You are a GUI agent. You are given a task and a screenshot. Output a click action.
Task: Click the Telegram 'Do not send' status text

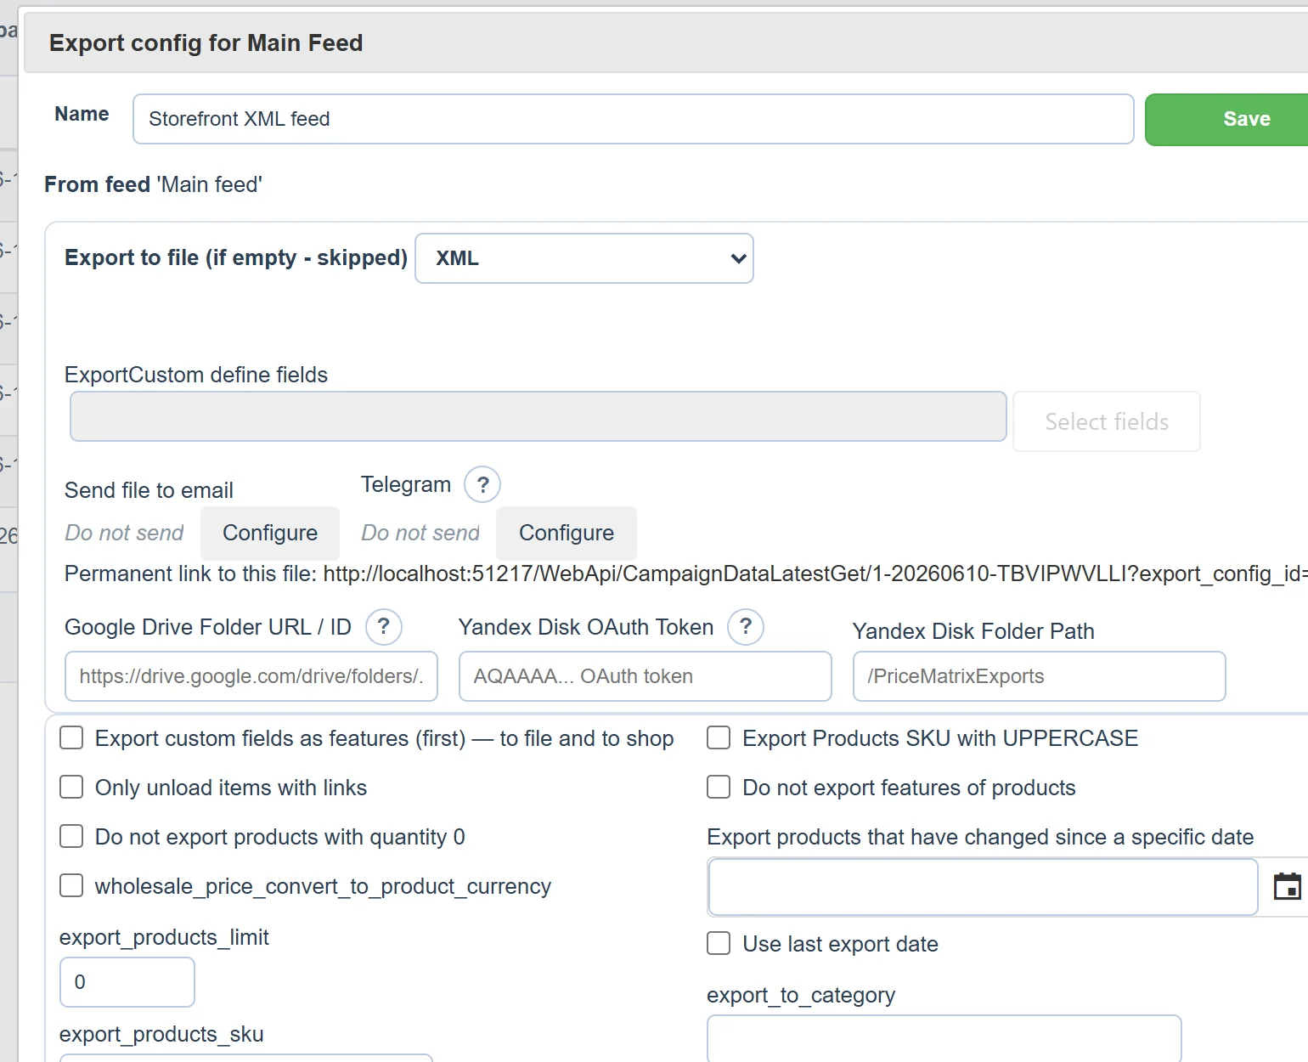click(x=420, y=533)
